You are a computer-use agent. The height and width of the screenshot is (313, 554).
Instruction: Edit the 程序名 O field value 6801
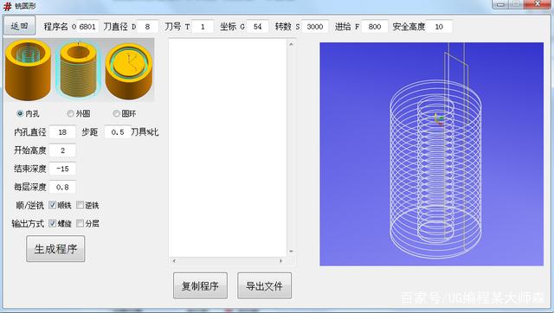pos(87,27)
